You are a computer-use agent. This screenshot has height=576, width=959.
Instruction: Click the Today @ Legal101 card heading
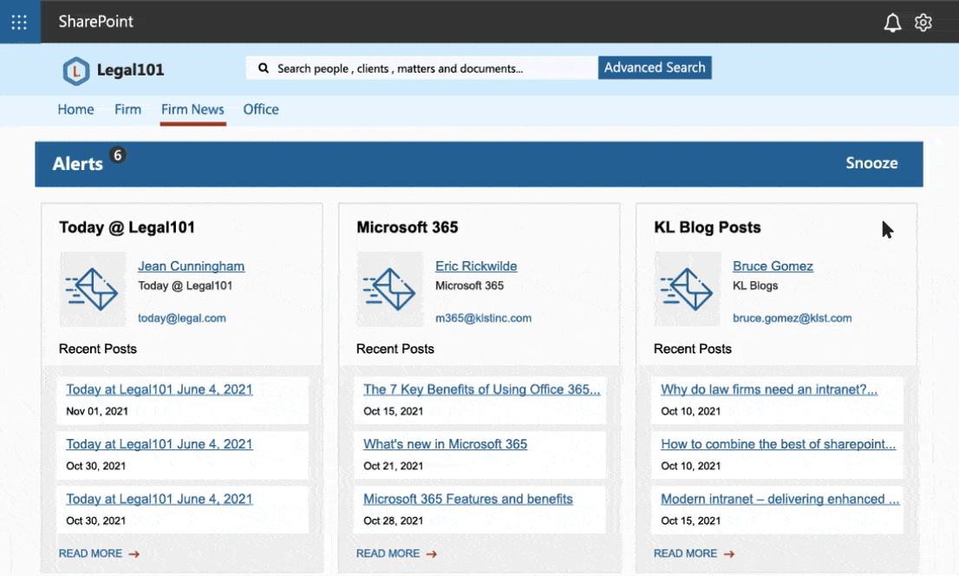[127, 227]
